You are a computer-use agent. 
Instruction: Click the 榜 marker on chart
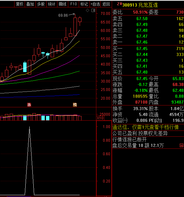point(75,105)
